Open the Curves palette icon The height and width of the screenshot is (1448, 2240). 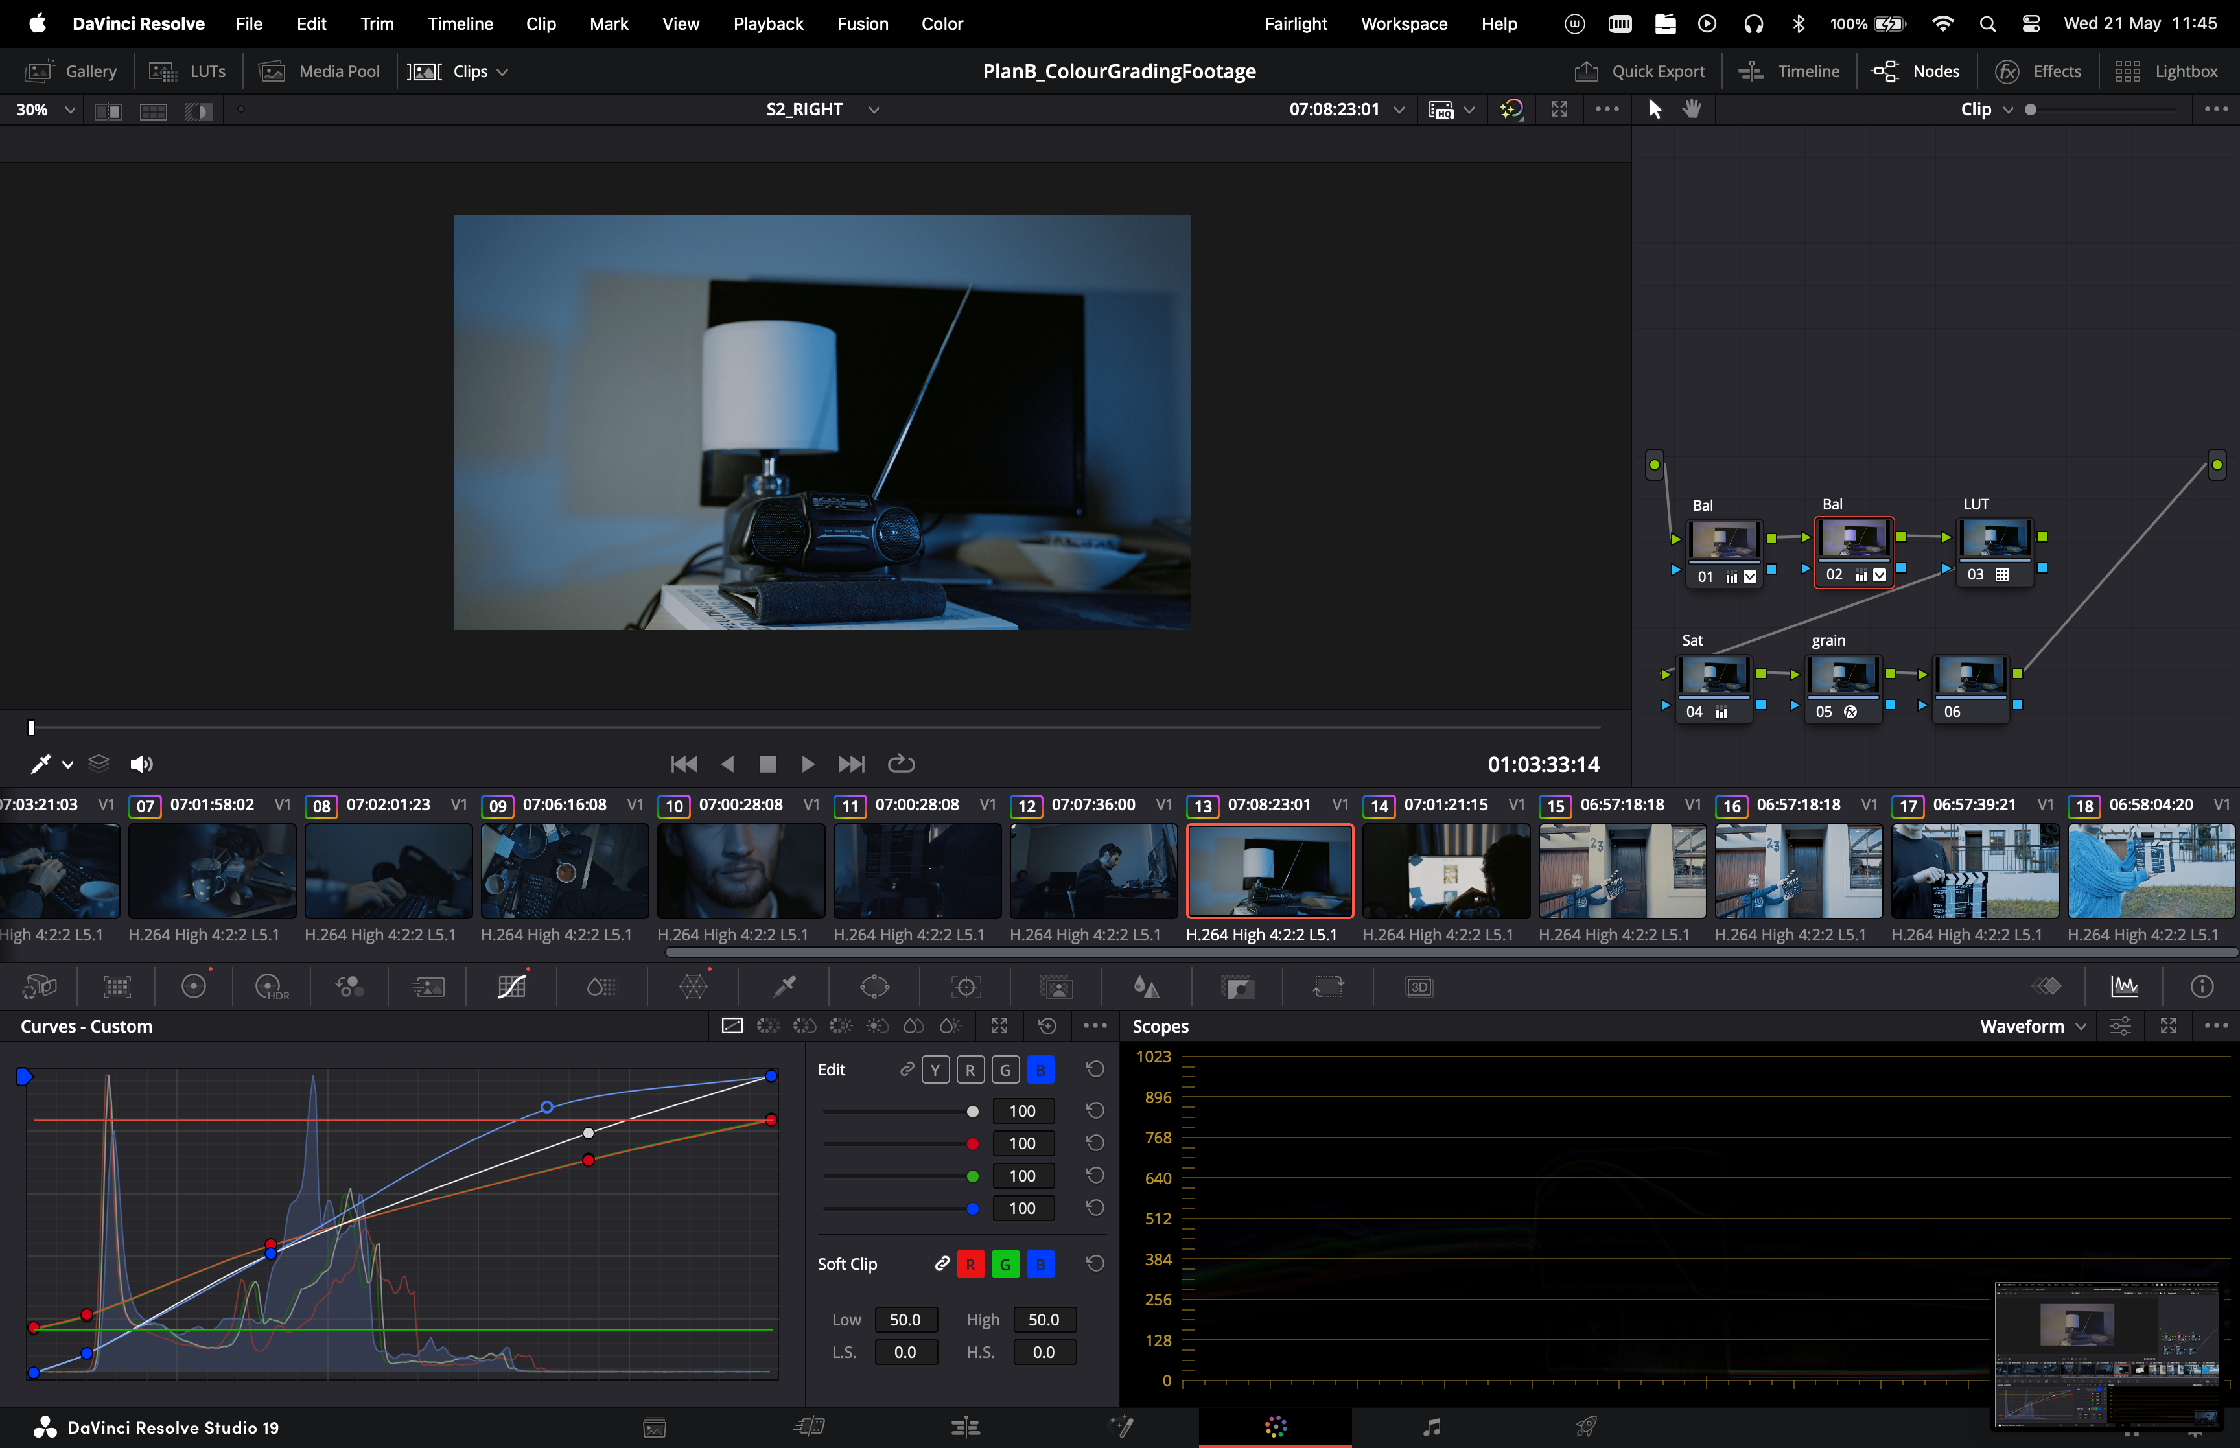click(x=511, y=987)
